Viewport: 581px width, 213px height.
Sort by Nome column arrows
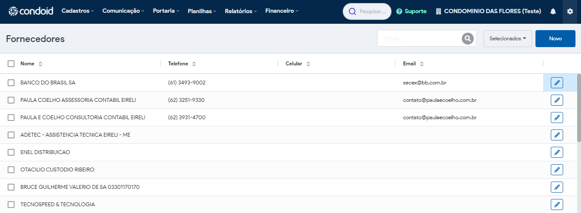[x=40, y=64]
